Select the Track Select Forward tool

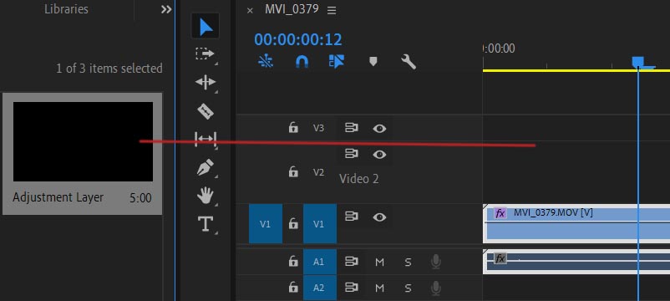pyautogui.click(x=206, y=54)
